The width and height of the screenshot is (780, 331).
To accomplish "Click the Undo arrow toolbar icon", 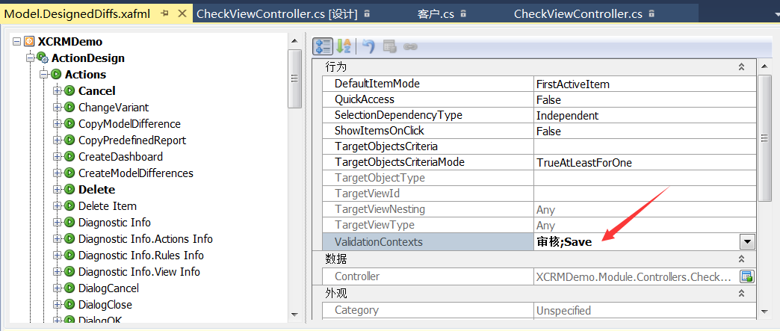I will click(x=368, y=46).
